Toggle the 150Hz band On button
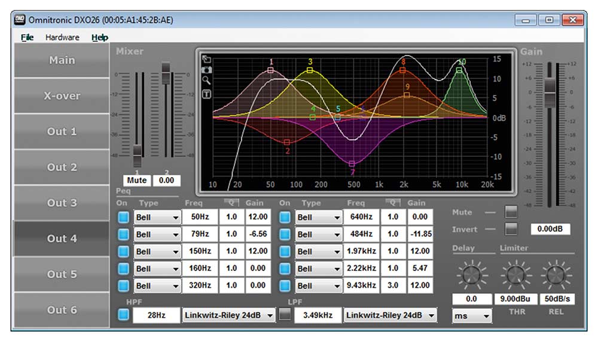The height and width of the screenshot is (341, 598). click(123, 251)
